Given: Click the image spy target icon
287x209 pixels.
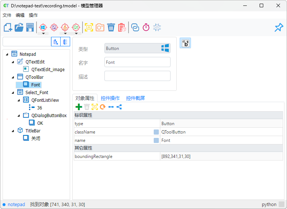Looking at the screenshot, I should pos(54,27).
